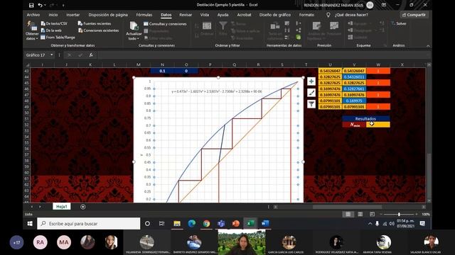This screenshot has height=255, width=455.
Task: Switch to the Inicio tab
Action: pyautogui.click(x=53, y=15)
